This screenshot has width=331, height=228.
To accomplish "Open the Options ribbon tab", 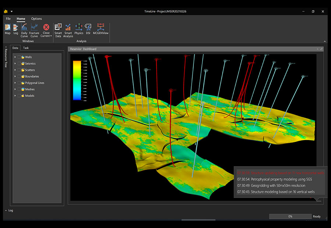I will point(36,19).
